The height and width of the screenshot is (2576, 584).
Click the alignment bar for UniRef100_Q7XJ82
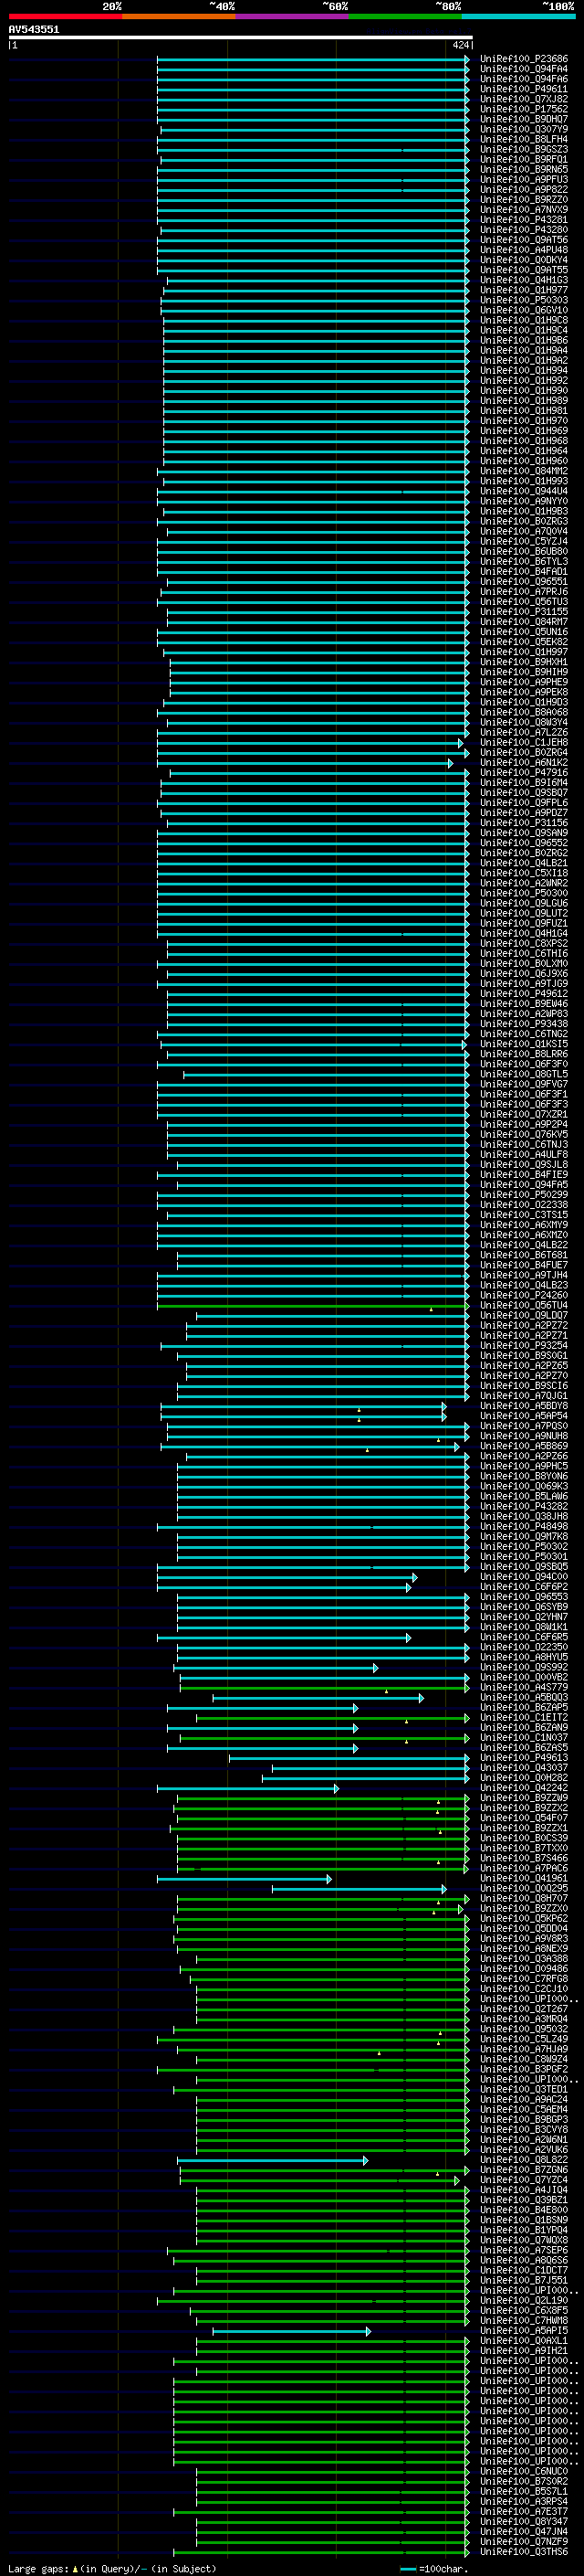(312, 99)
